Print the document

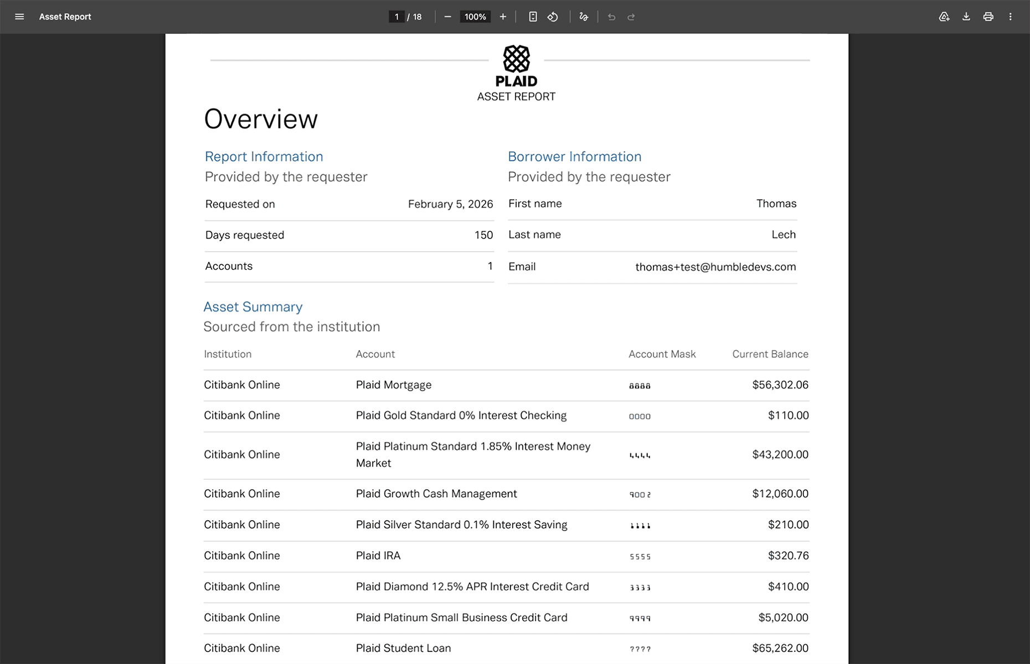[988, 17]
